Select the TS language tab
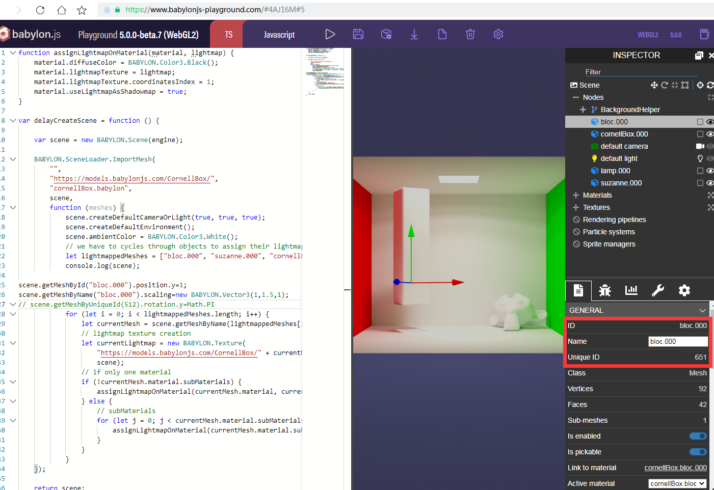Screen dimensions: 714x490 tap(228, 34)
